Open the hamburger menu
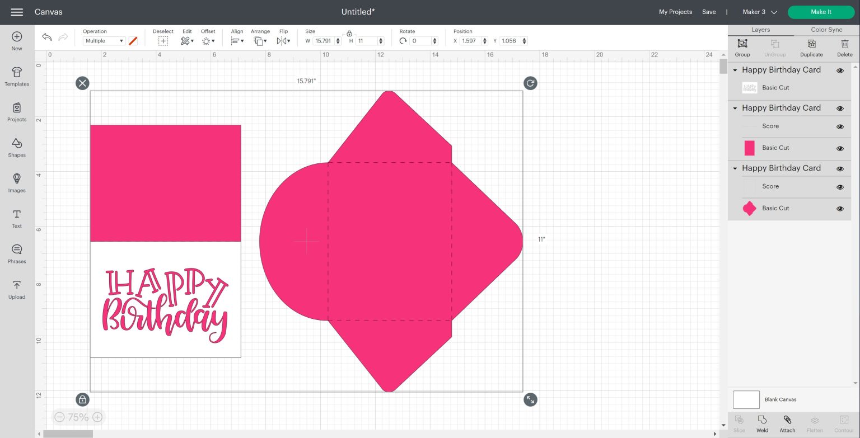The width and height of the screenshot is (860, 438). point(16,12)
